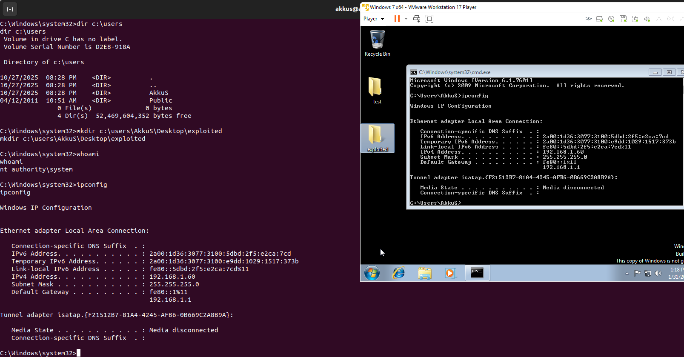This screenshot has width=684, height=357.
Task: Expand the power options arrow beside pause
Action: click(406, 19)
